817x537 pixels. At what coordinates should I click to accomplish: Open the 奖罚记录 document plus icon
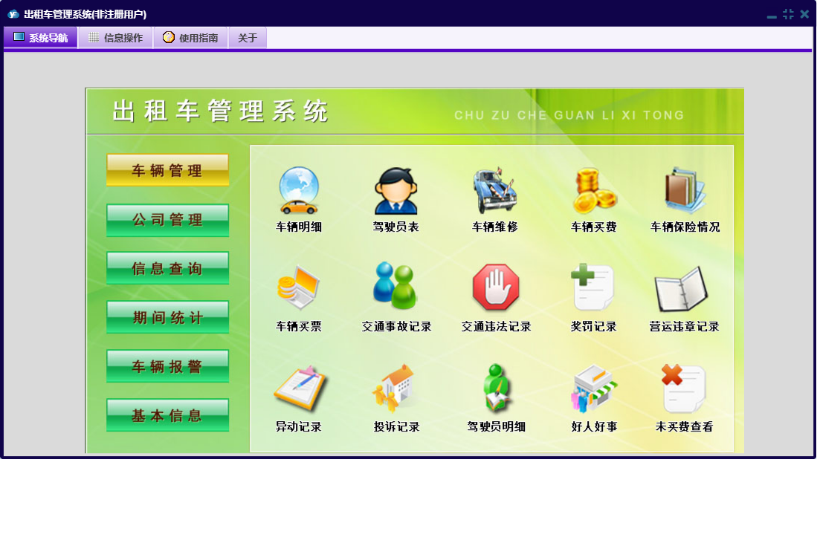pyautogui.click(x=592, y=287)
